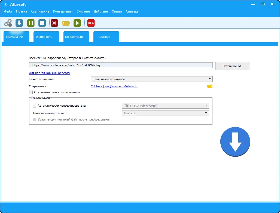Open the 'Качество конвертации' dropdown

click(206, 113)
